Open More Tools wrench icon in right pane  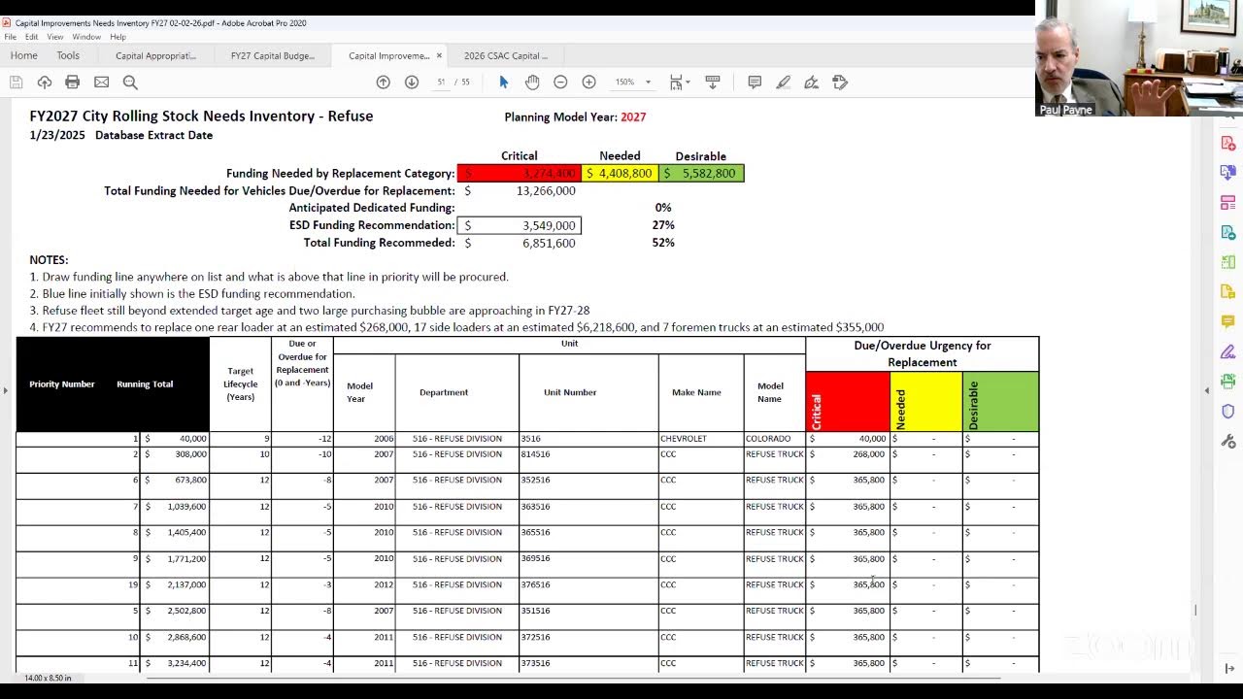click(1228, 441)
